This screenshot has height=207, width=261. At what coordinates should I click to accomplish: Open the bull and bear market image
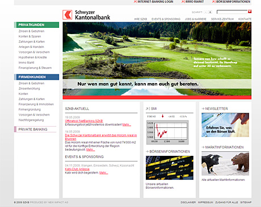point(225,164)
